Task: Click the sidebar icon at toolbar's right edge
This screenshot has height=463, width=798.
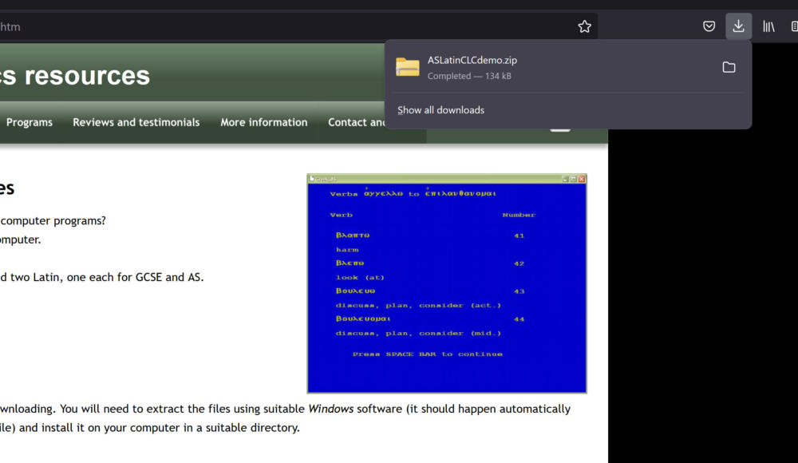Action: (794, 26)
